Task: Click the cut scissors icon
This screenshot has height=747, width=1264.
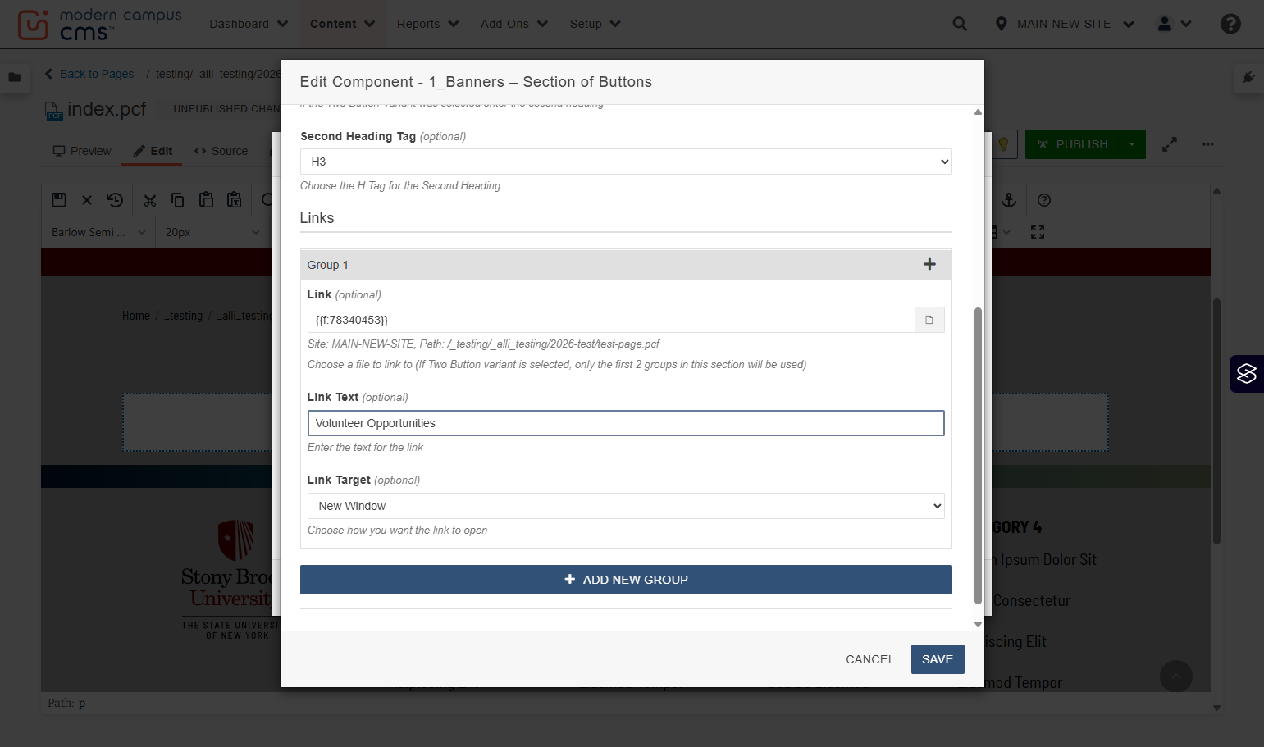Action: click(149, 200)
